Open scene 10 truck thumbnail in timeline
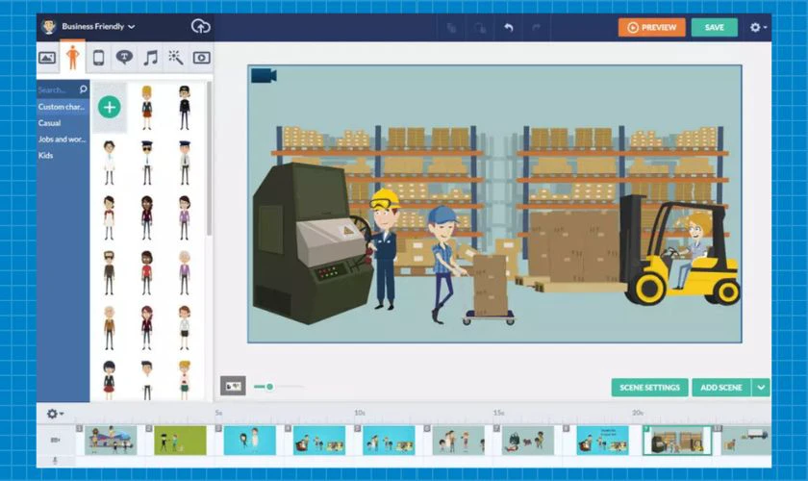The image size is (808, 481). coord(745,441)
